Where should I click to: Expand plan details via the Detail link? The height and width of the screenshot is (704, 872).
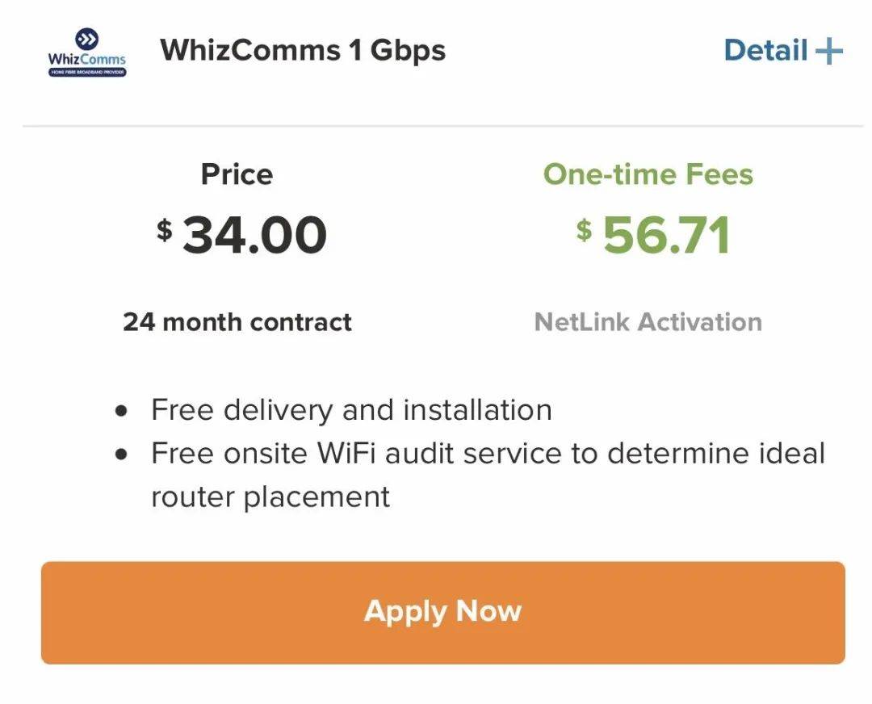(765, 51)
